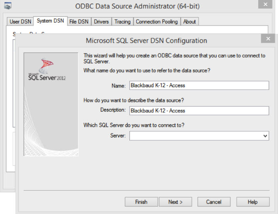Select the System DSN tab
The height and width of the screenshot is (214, 278).
click(50, 21)
